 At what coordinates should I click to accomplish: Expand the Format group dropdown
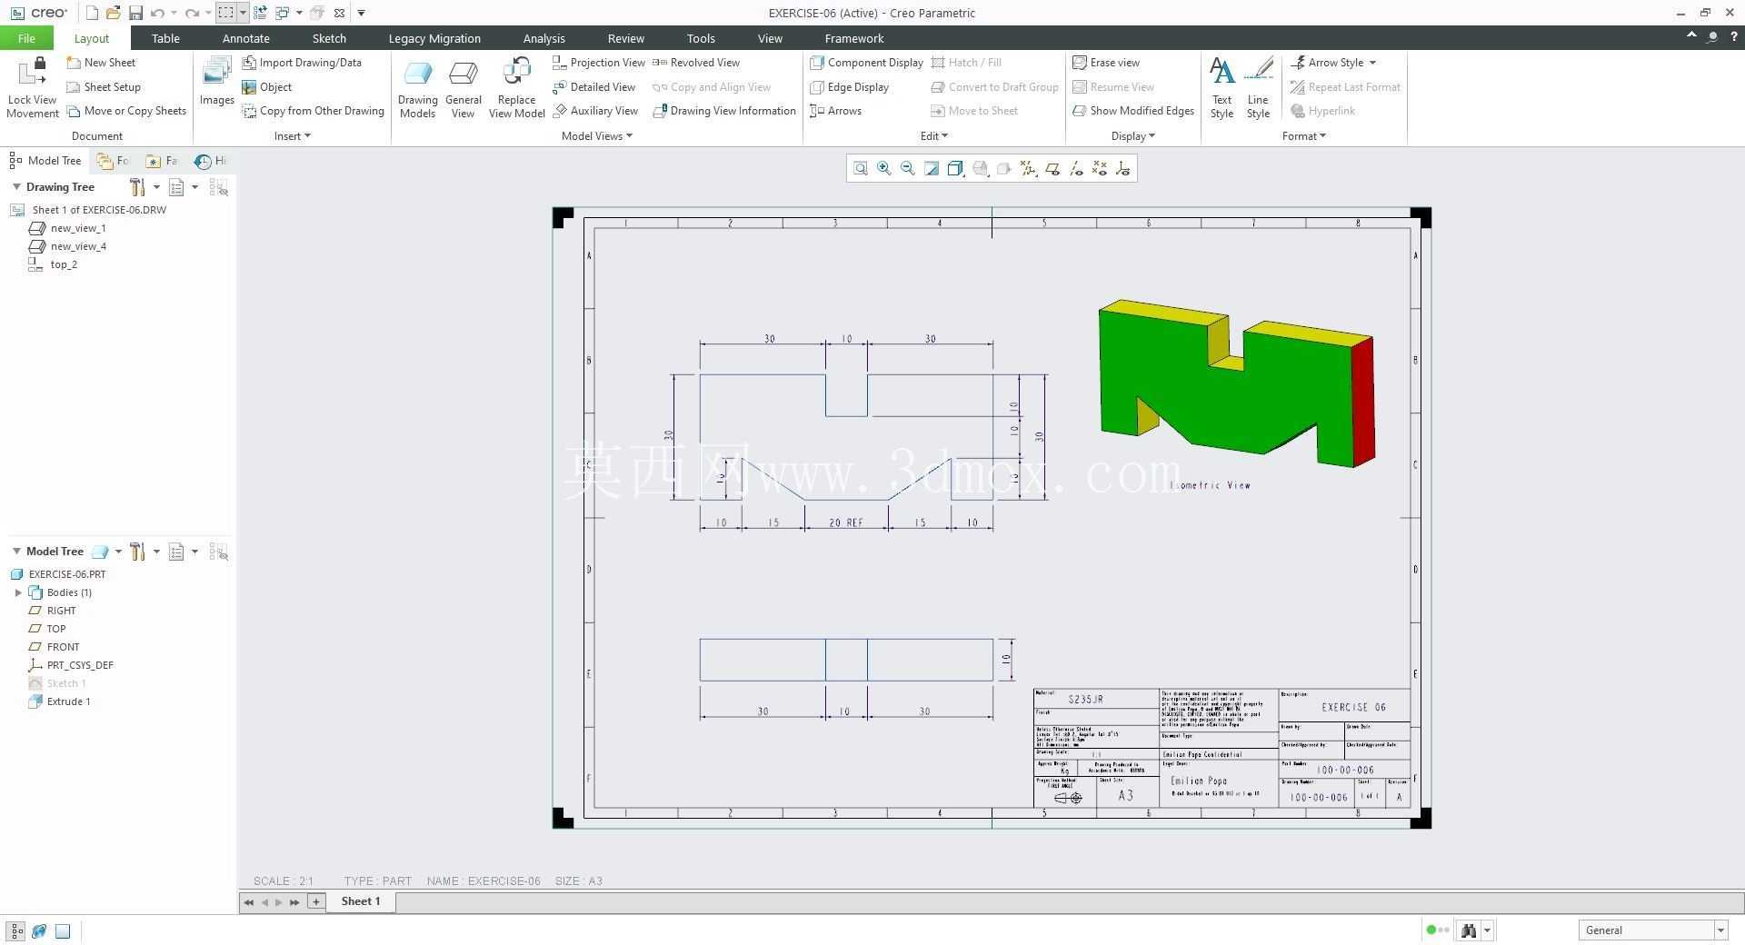(1303, 136)
